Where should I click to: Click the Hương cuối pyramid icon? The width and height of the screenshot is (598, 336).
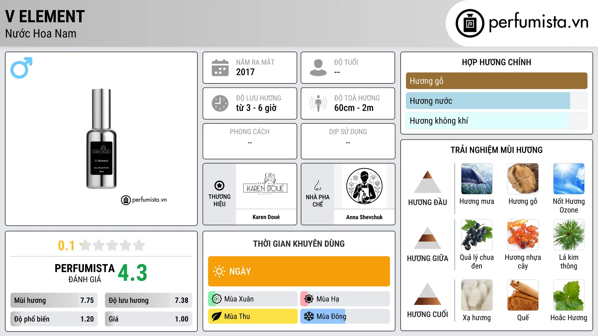(427, 294)
